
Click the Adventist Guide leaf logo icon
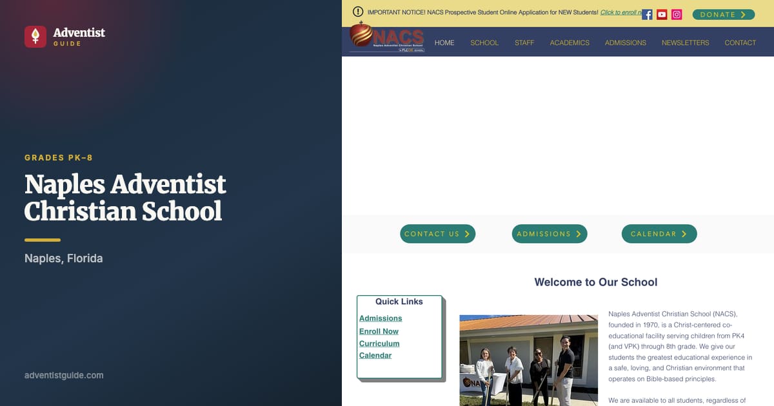pyautogui.click(x=35, y=37)
